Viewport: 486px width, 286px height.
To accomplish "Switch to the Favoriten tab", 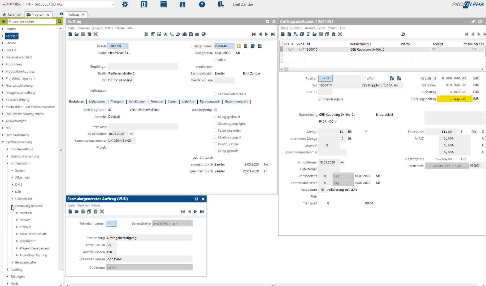I will [12, 15].
